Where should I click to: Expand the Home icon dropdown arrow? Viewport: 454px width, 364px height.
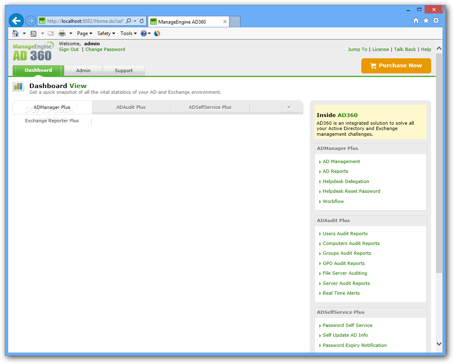coord(24,33)
